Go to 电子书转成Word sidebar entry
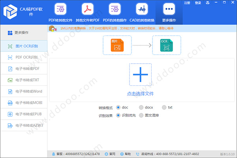 pyautogui.click(x=24, y=91)
